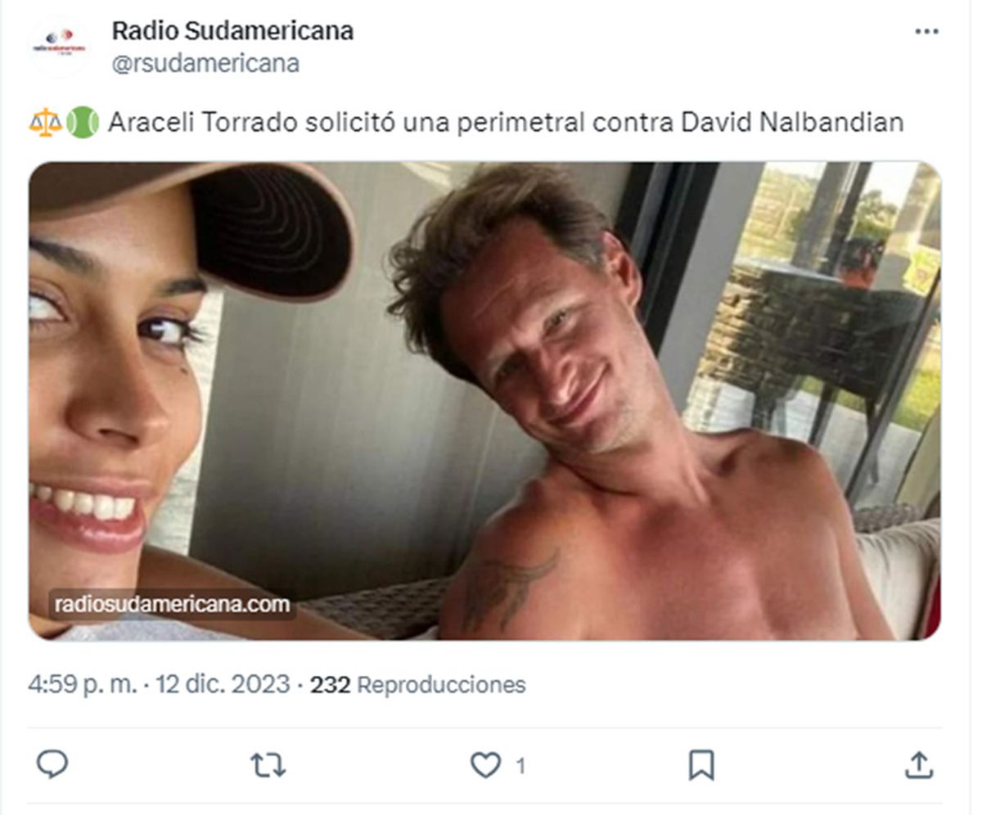Select the words David Nalbandian in the tweet
982x815 pixels.
pos(792,123)
